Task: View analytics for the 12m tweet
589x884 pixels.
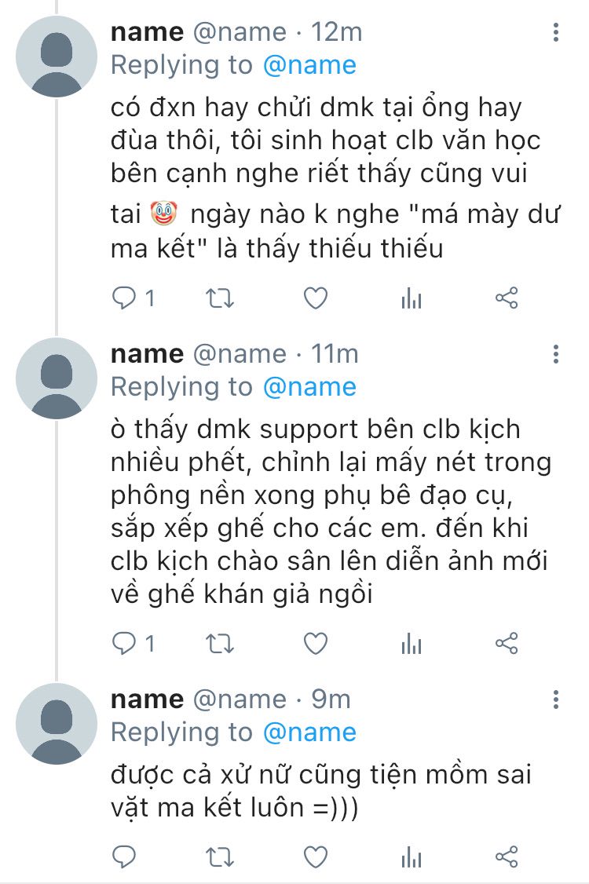Action: point(412,298)
